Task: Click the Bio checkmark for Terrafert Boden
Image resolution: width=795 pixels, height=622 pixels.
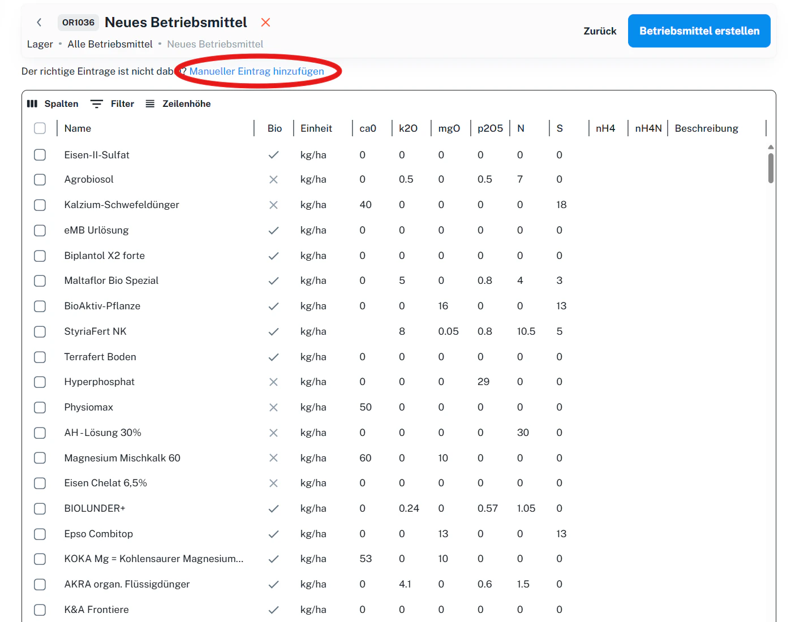Action: click(x=273, y=357)
